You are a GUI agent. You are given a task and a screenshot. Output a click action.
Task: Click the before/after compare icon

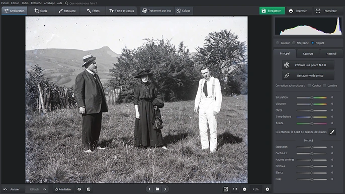89,189
